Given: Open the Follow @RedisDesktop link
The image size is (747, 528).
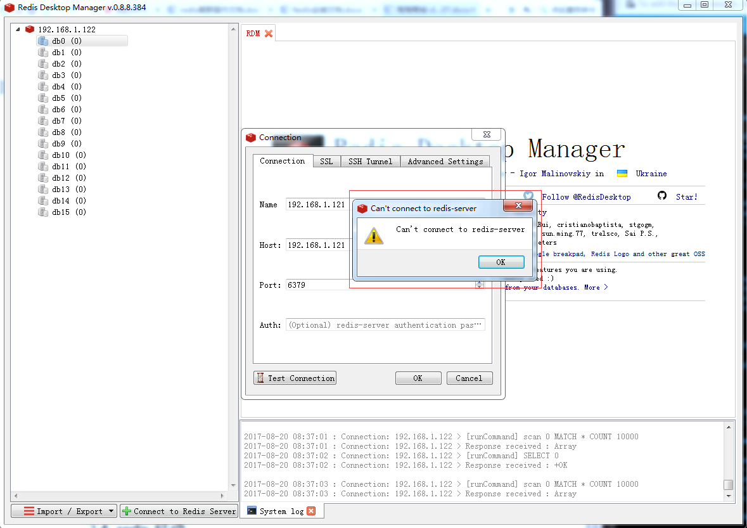Looking at the screenshot, I should click(x=586, y=196).
